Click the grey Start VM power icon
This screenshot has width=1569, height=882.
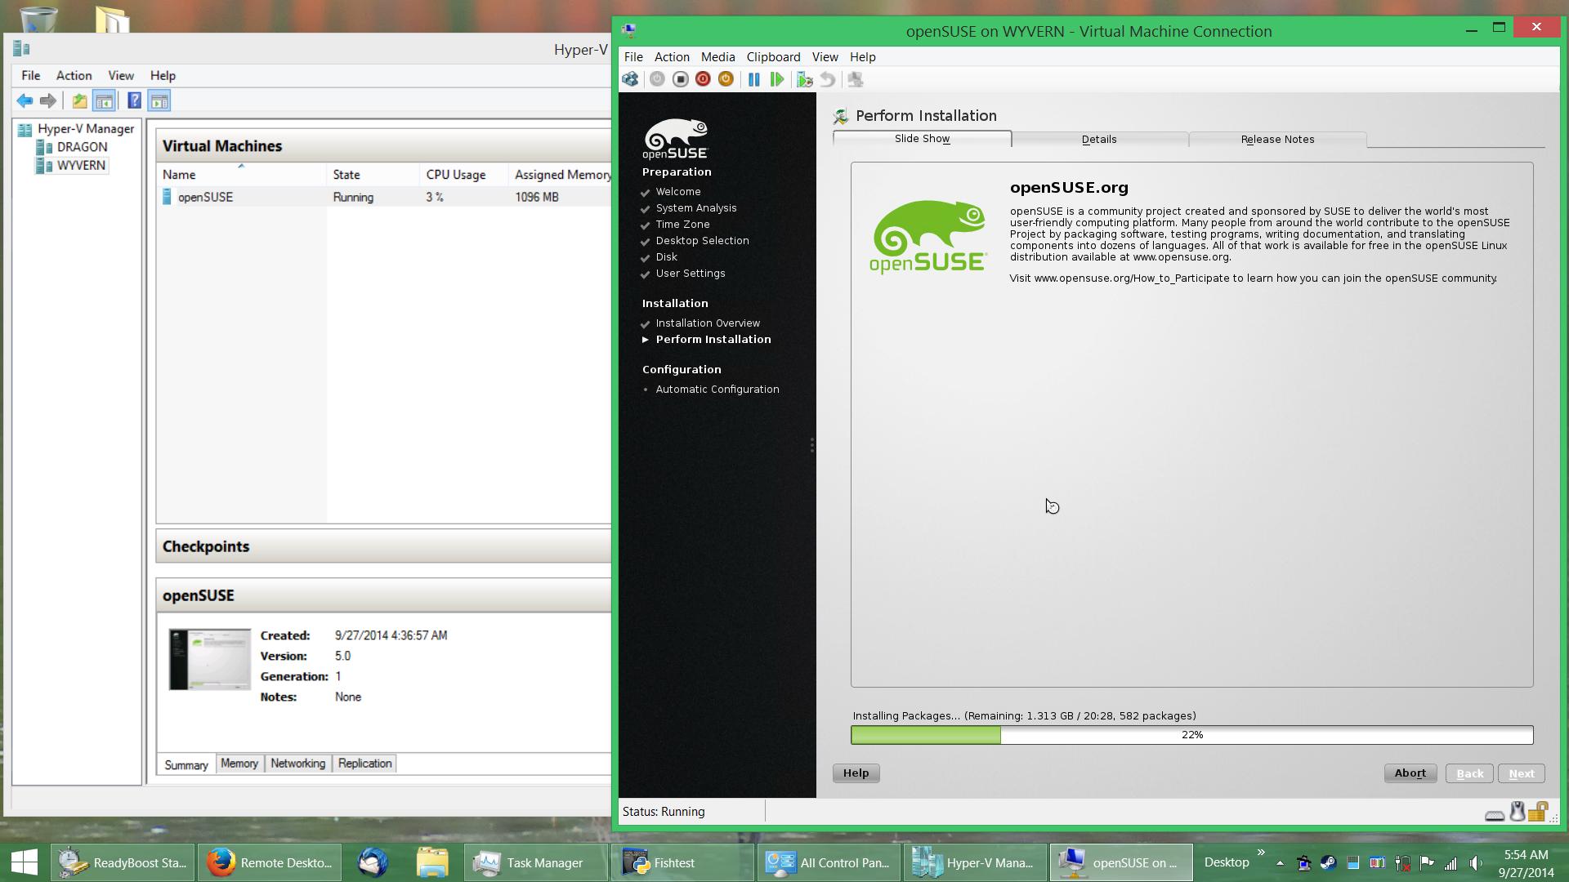click(x=657, y=79)
